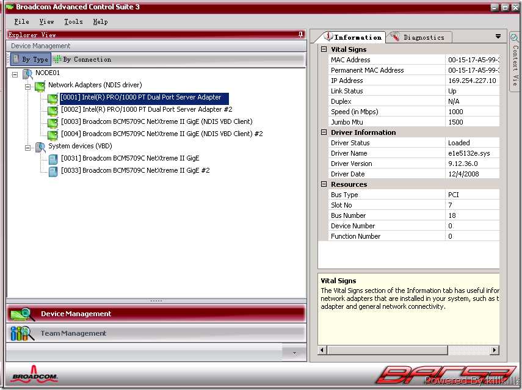Click the Network Adapters folder icon

pos(40,85)
